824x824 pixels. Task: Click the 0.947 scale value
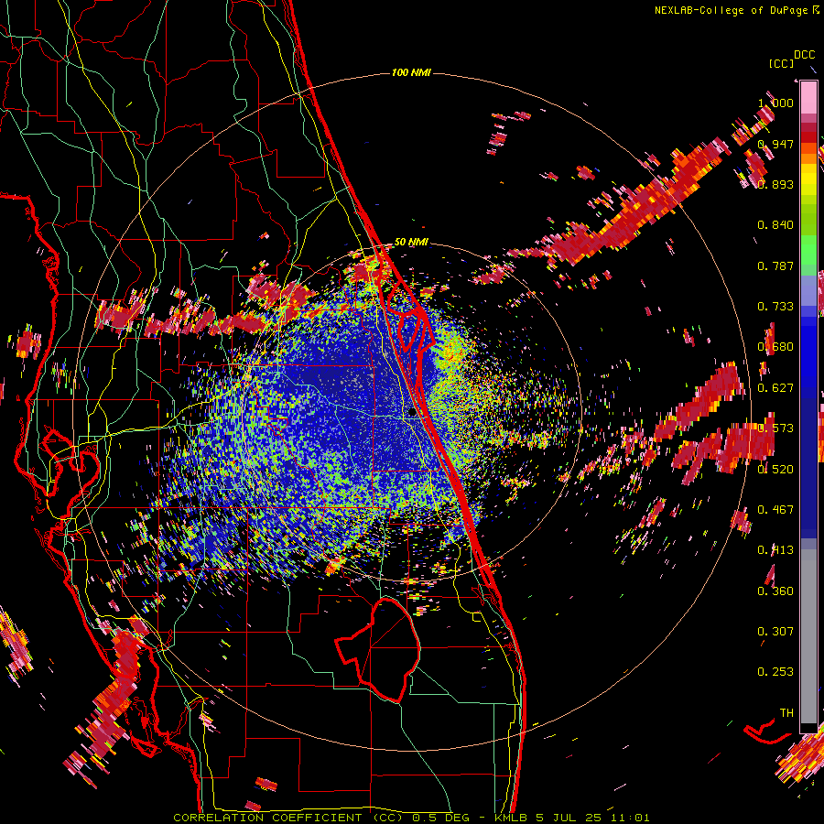click(775, 144)
